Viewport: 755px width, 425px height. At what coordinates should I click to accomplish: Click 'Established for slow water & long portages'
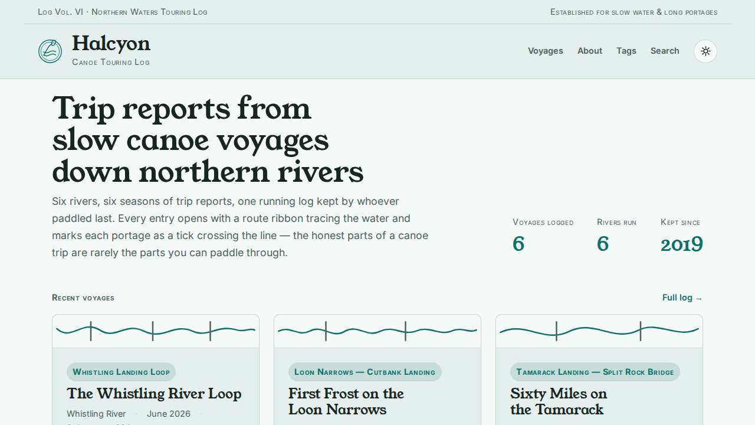tap(634, 12)
